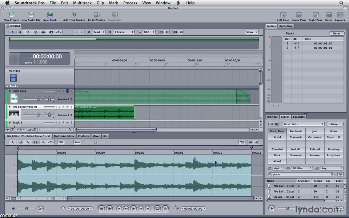This screenshot has height=218, width=349.
Task: Open the 4/4 time signature dropdown
Action: [x=278, y=168]
